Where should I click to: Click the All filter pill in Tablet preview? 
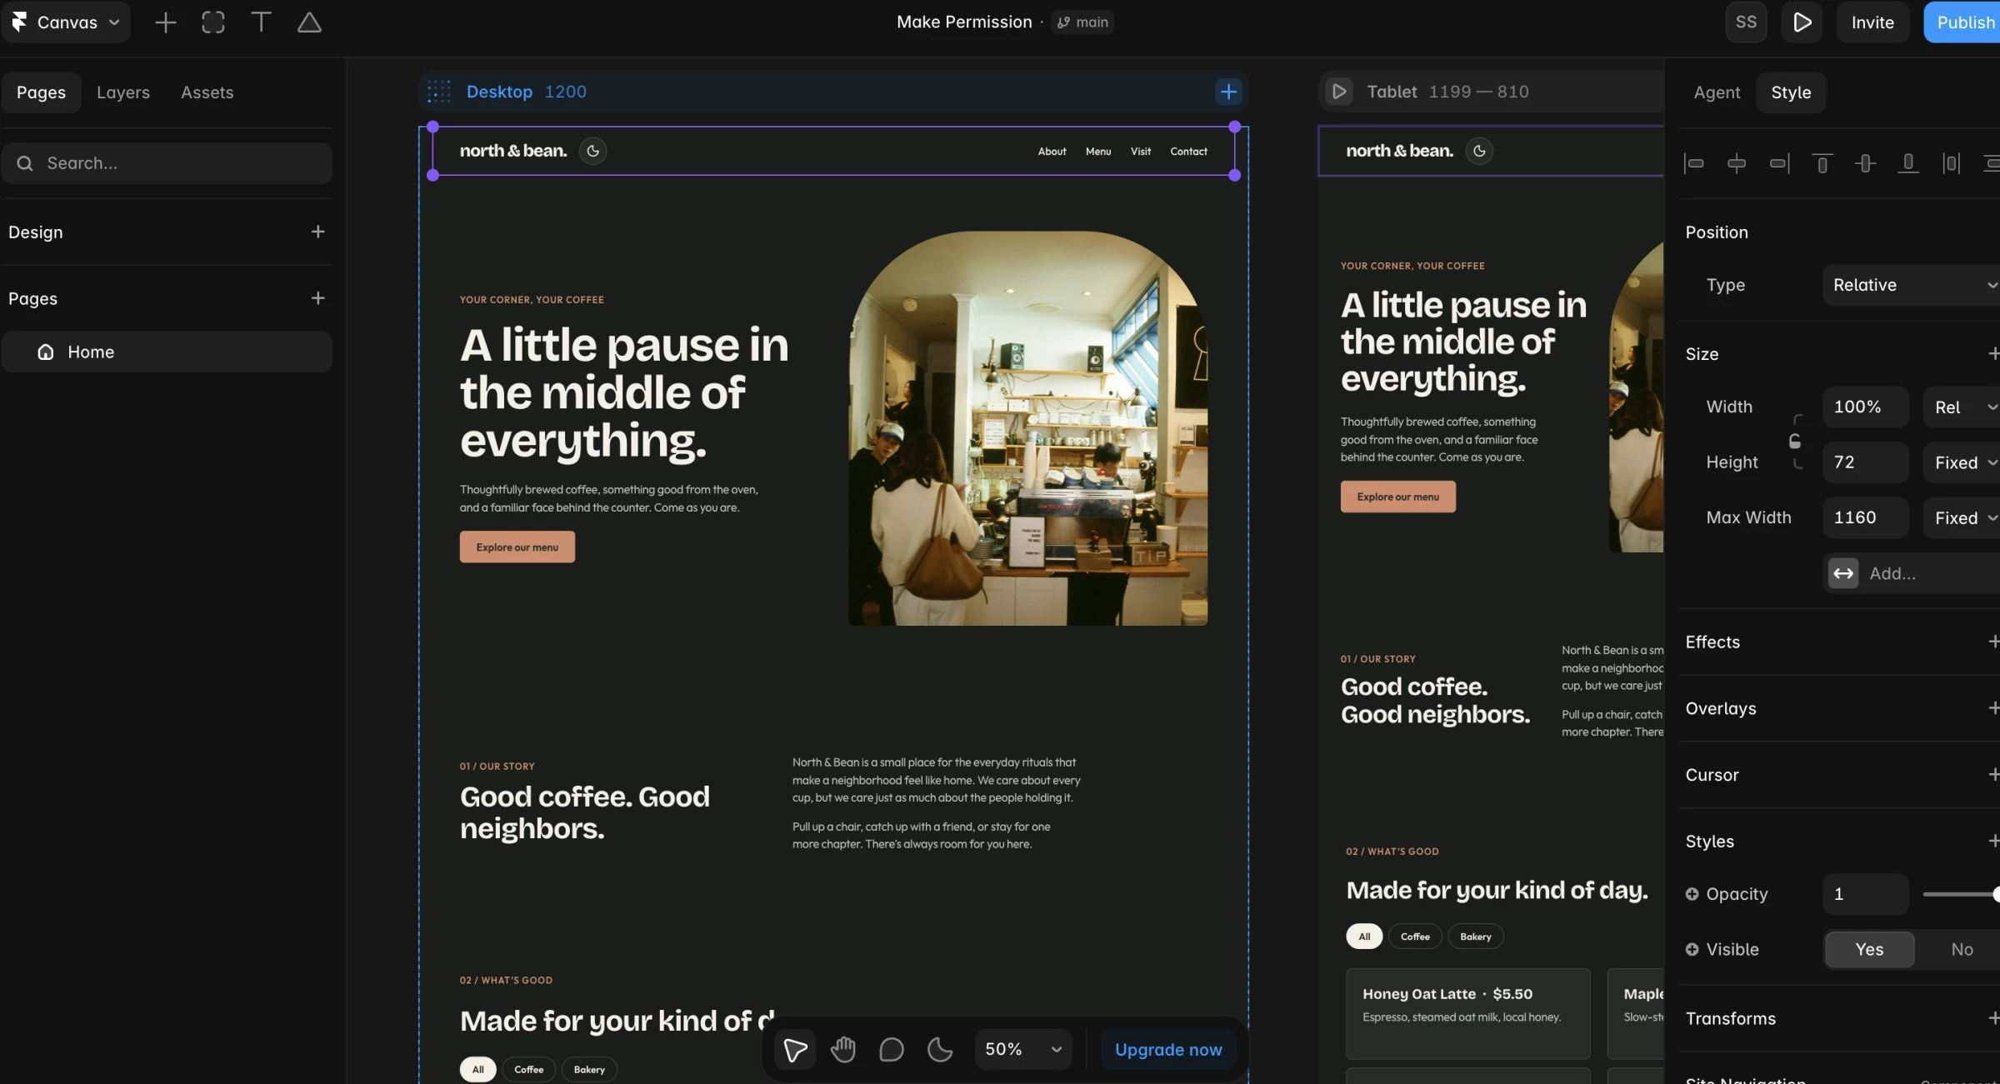[x=1364, y=937]
